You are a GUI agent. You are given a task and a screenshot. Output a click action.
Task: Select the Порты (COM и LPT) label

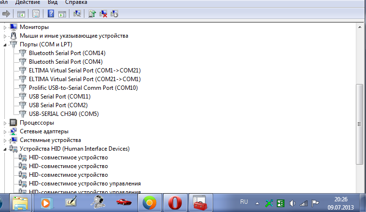point(46,44)
